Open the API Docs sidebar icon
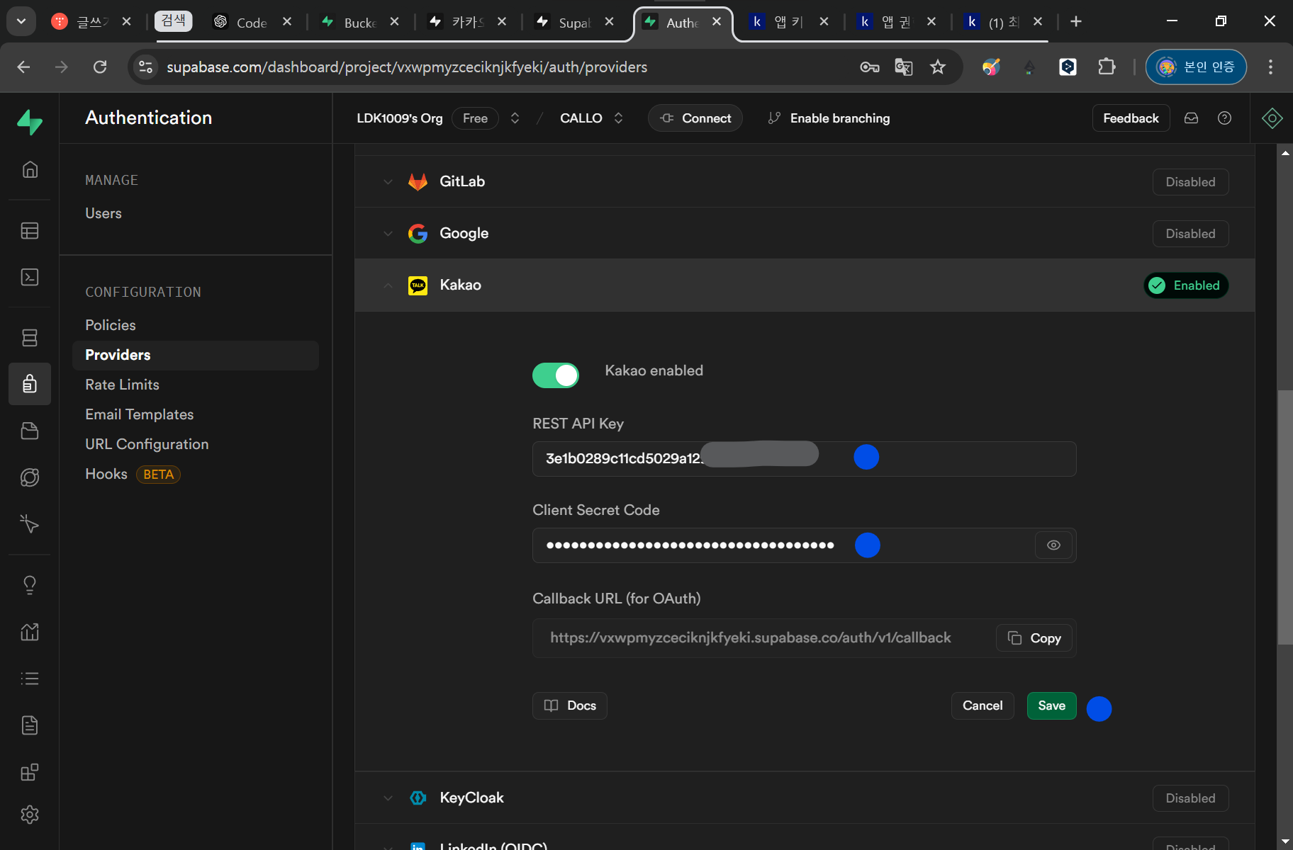 30,725
